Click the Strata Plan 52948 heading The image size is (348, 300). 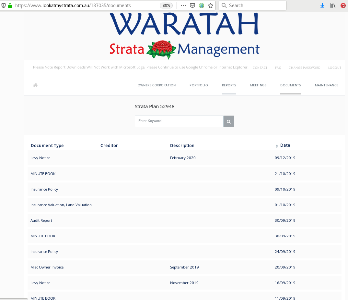[x=155, y=106]
